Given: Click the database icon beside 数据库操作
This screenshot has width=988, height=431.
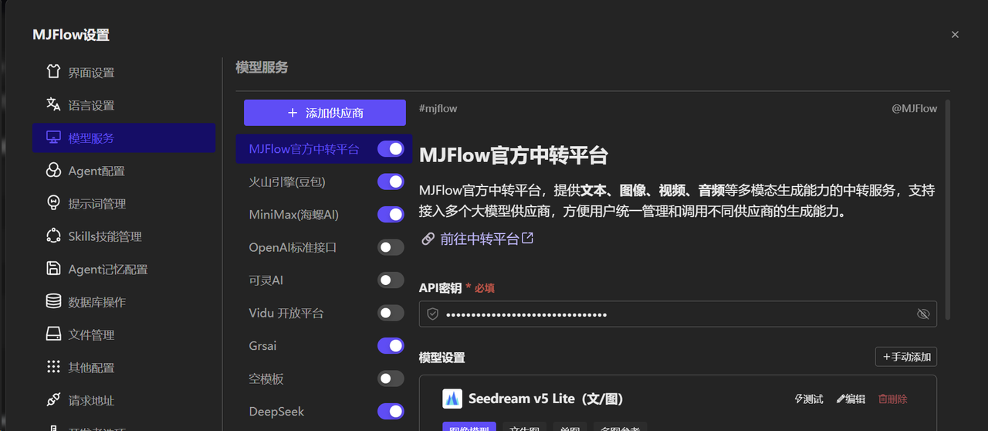Looking at the screenshot, I should (53, 301).
